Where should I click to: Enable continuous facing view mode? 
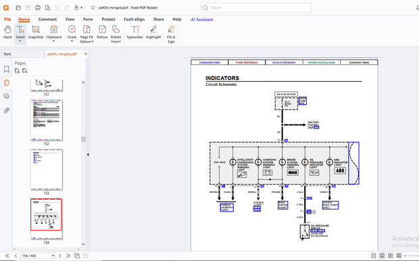[399, 256]
